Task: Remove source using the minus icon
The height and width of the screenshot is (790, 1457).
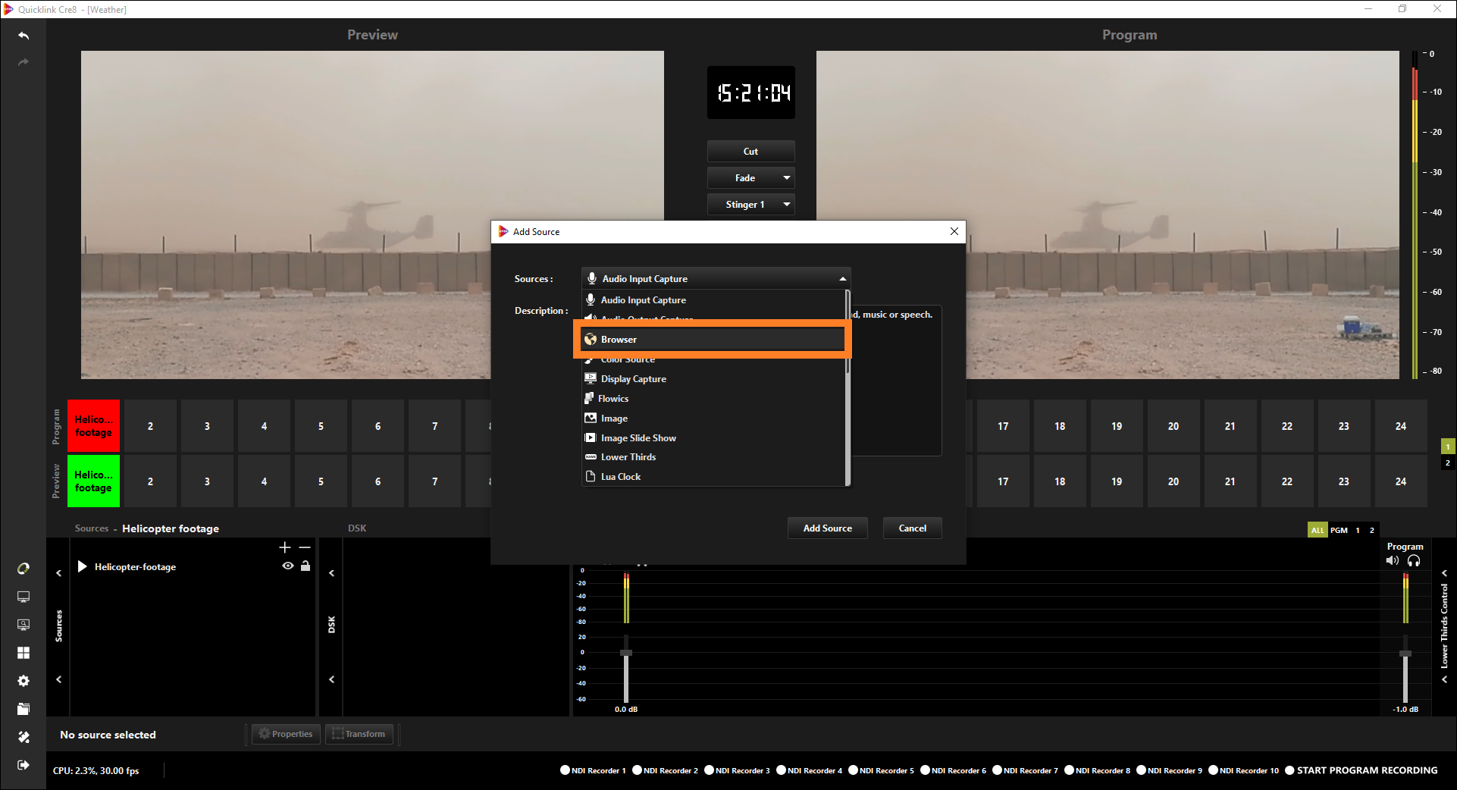Action: tap(305, 547)
